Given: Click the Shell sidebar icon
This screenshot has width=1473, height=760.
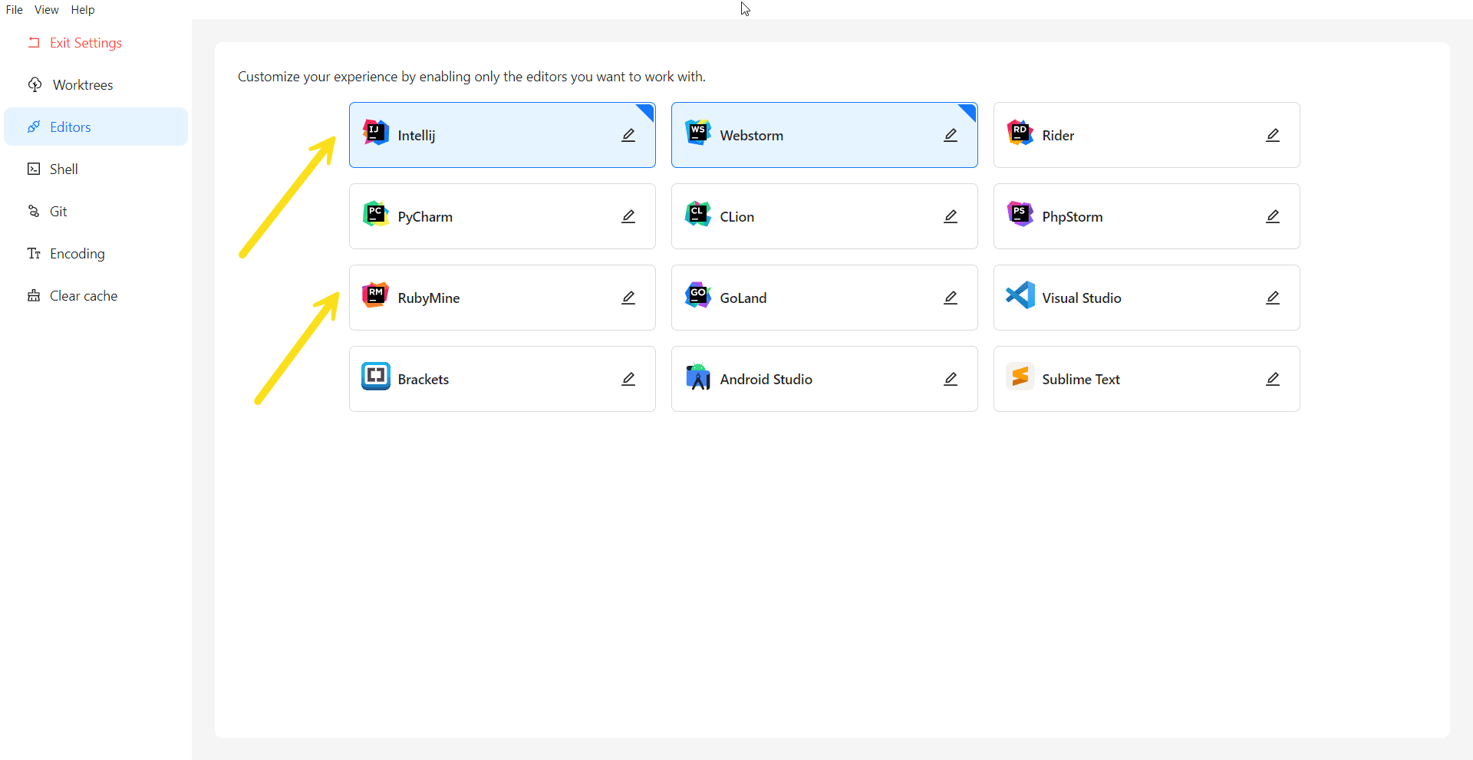Looking at the screenshot, I should coord(33,169).
